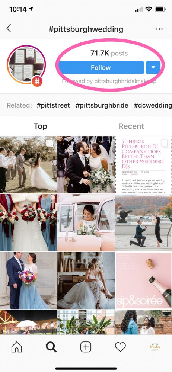172x372 pixels.
Task: Open related hashtag #pittstreet
Action: [53, 105]
